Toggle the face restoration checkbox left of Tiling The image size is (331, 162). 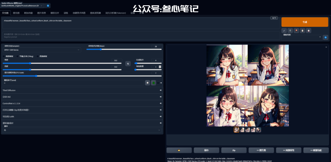(x=4, y=56)
